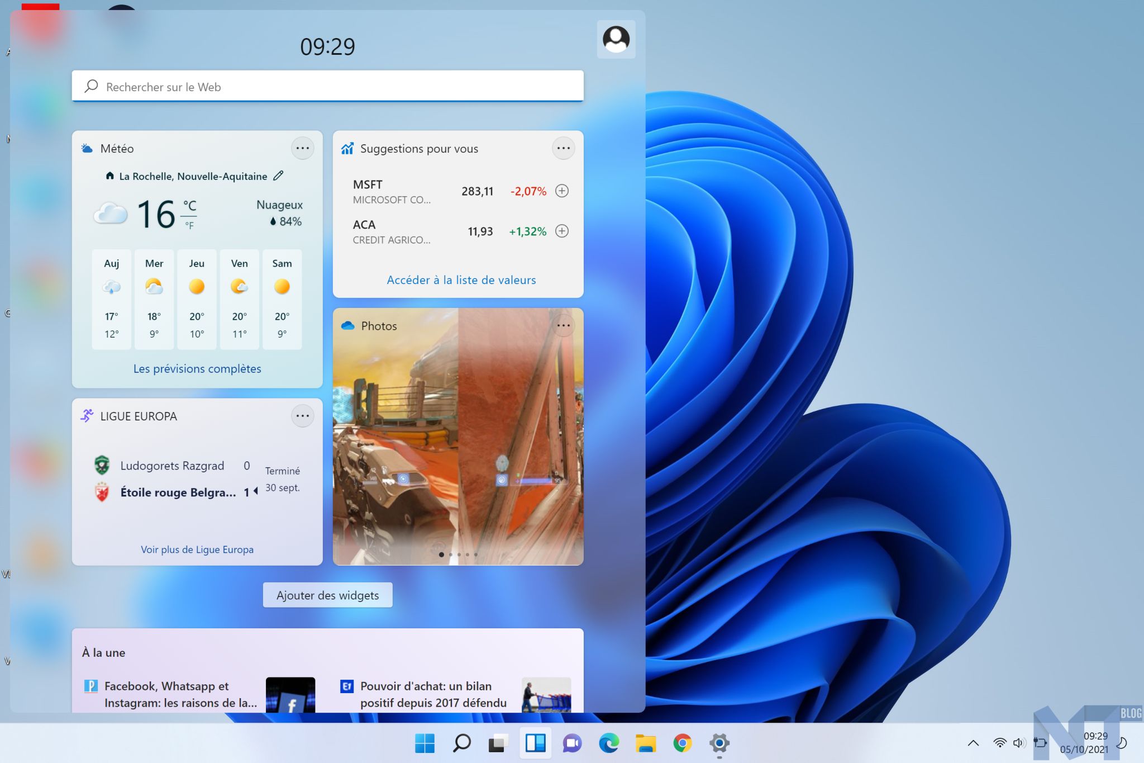Screen dimensions: 1144x763
Task: Click the Ajouter des widgets button
Action: coord(327,595)
